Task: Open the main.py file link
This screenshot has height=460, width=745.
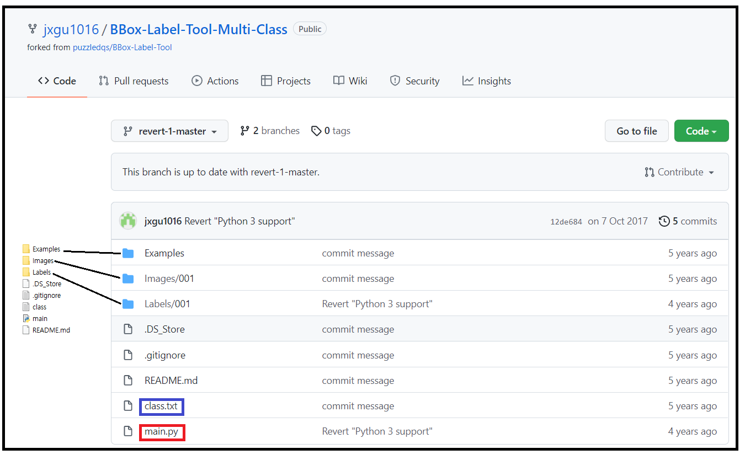Action: point(161,432)
